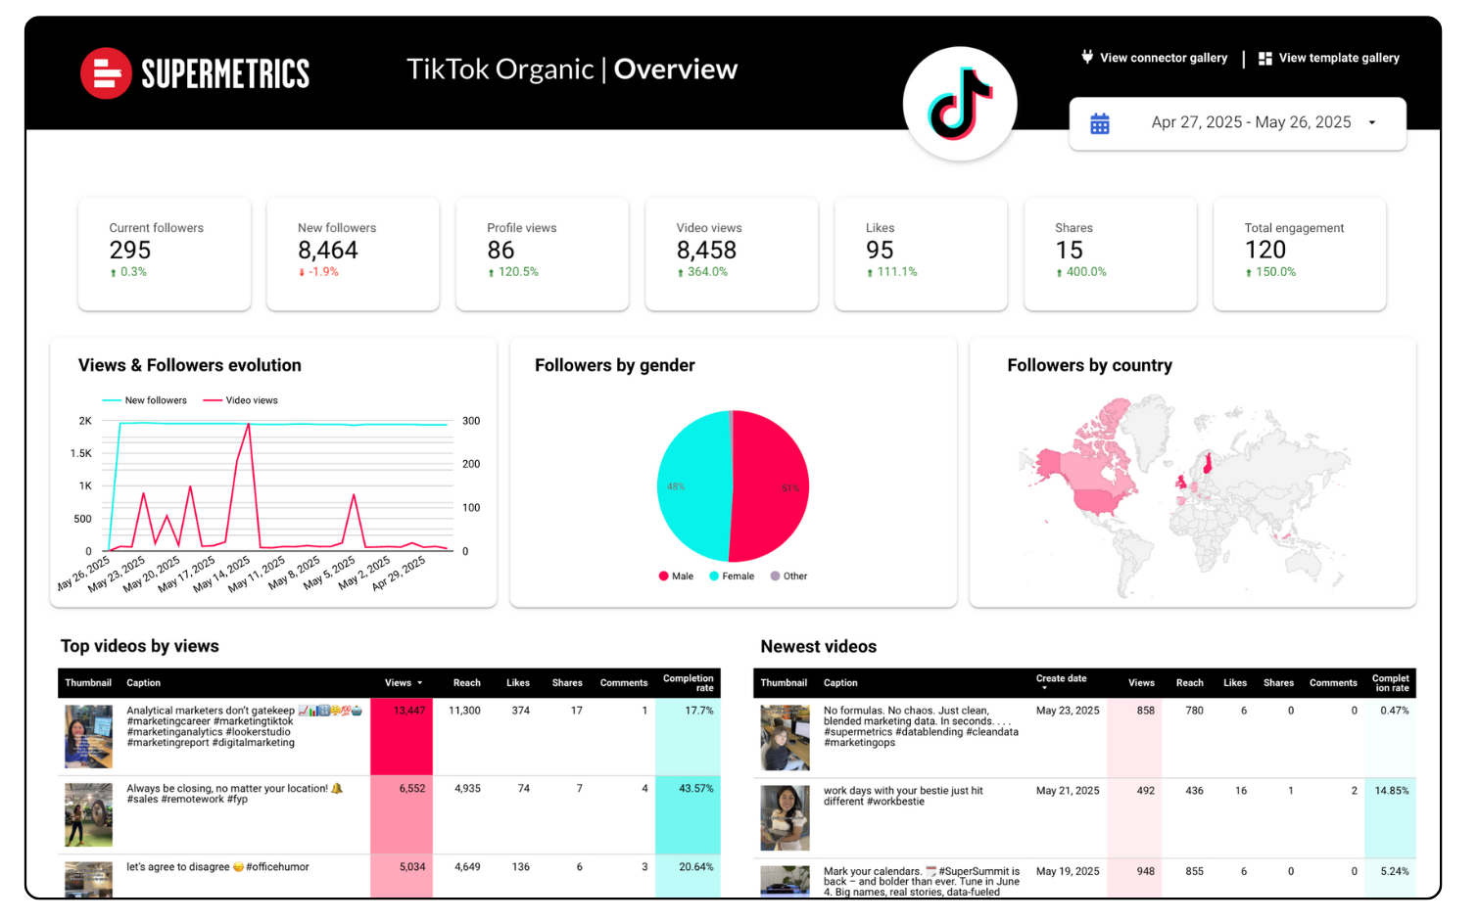Screen dimensions: 1479x922
Task: Click the template gallery grid icon
Action: (x=1264, y=59)
